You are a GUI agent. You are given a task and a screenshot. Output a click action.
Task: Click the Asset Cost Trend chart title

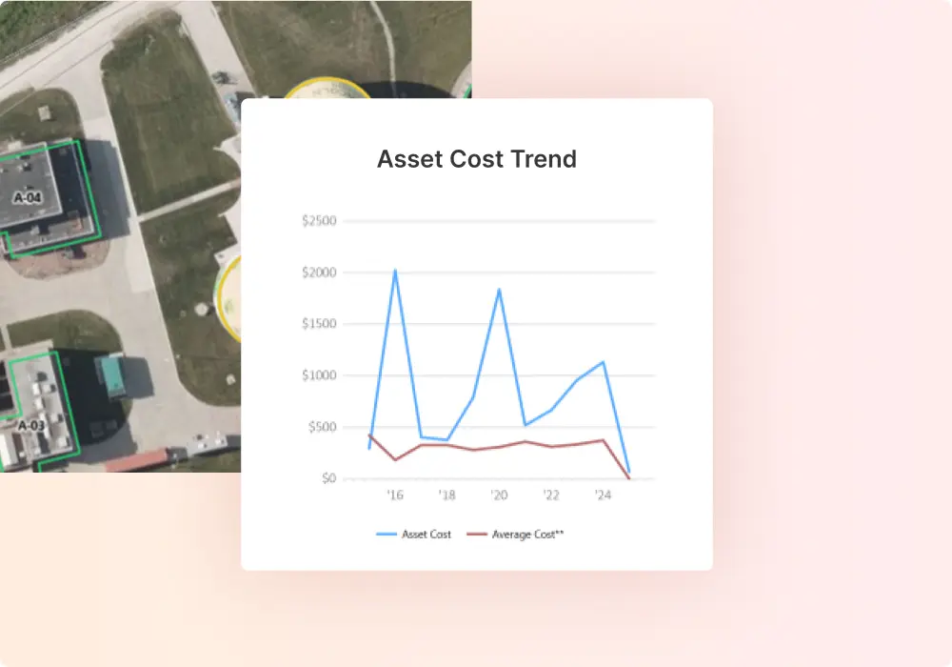click(476, 158)
